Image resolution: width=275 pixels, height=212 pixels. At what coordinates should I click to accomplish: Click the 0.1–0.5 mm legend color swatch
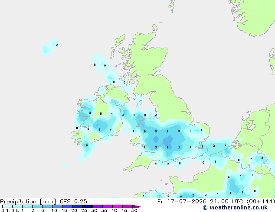(7, 206)
